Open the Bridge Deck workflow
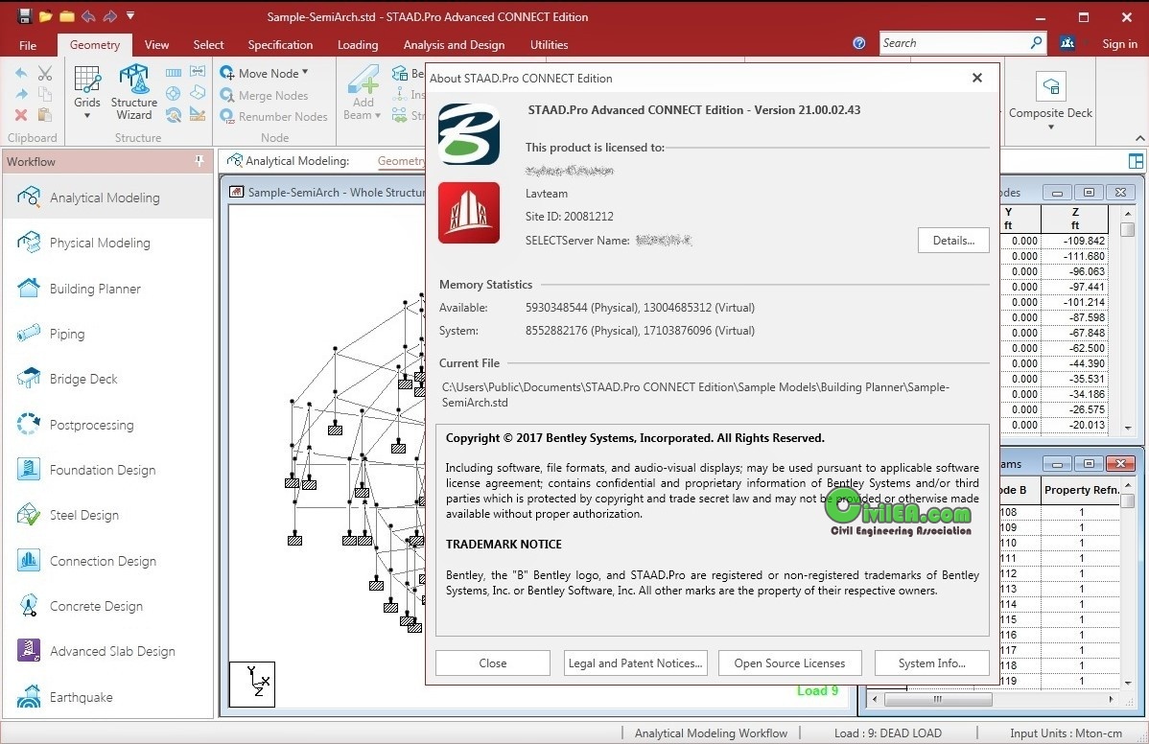The height and width of the screenshot is (744, 1149). (x=107, y=379)
